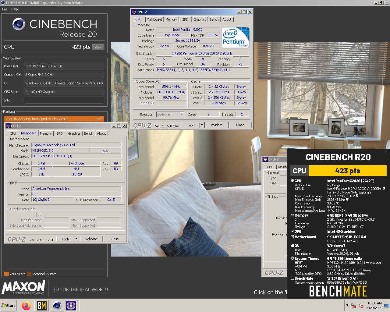
Task: Click the Level 3 cache 3 MBytes value
Action: (x=219, y=103)
